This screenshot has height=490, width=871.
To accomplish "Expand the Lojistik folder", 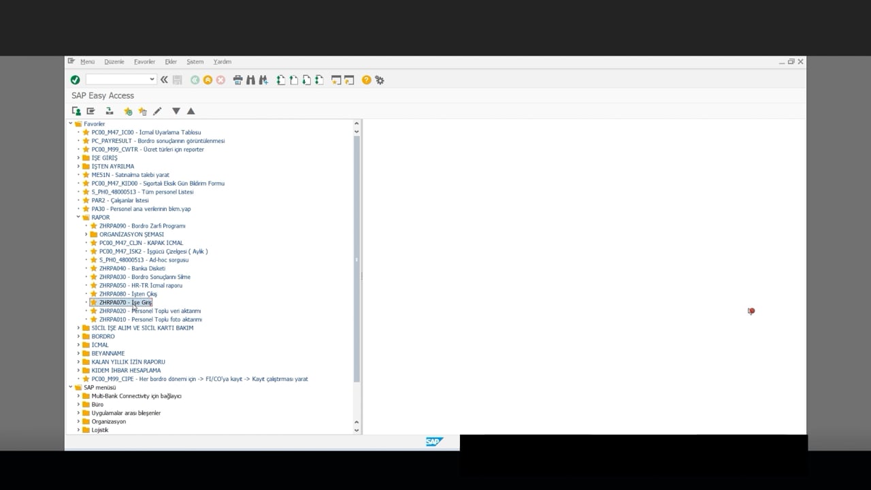I will (x=78, y=430).
